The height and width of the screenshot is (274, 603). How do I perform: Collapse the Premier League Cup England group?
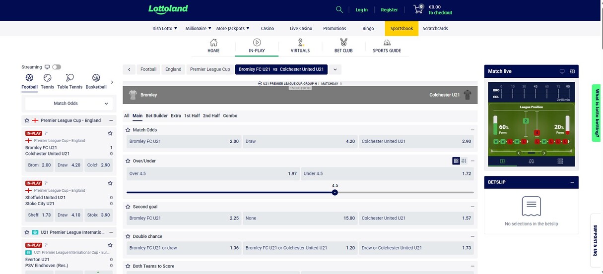click(111, 120)
